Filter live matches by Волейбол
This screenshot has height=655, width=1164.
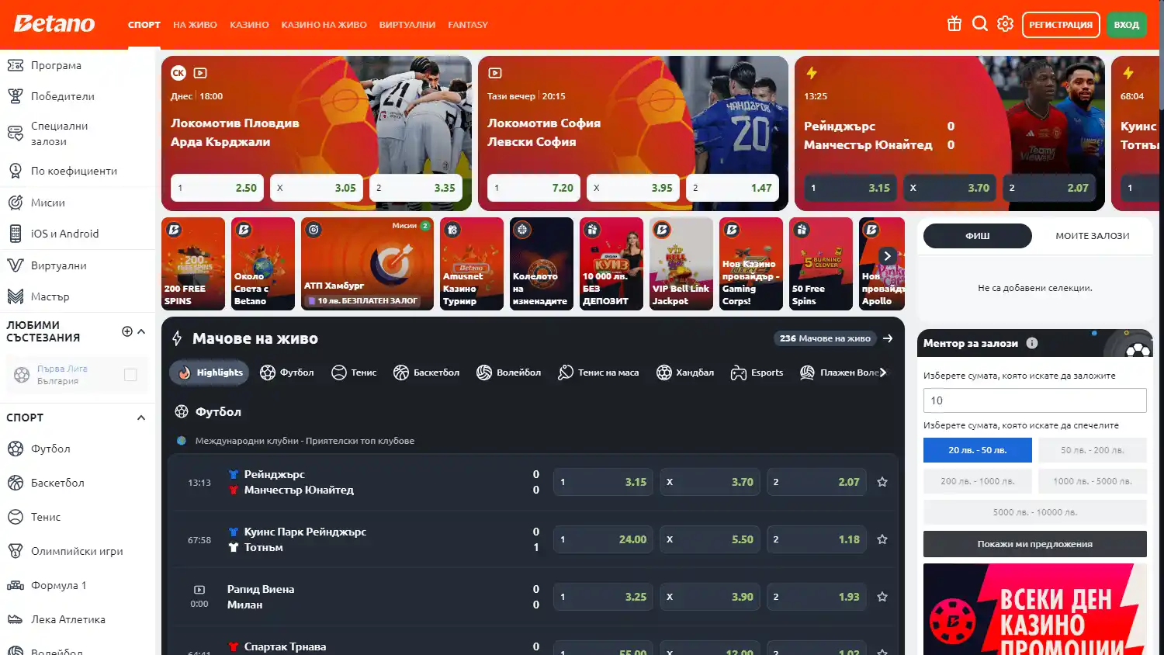508,373
